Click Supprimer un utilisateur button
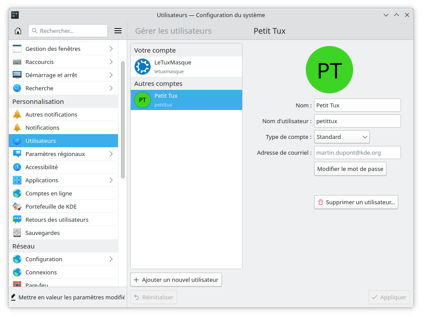This screenshot has width=422, height=316. tap(356, 202)
